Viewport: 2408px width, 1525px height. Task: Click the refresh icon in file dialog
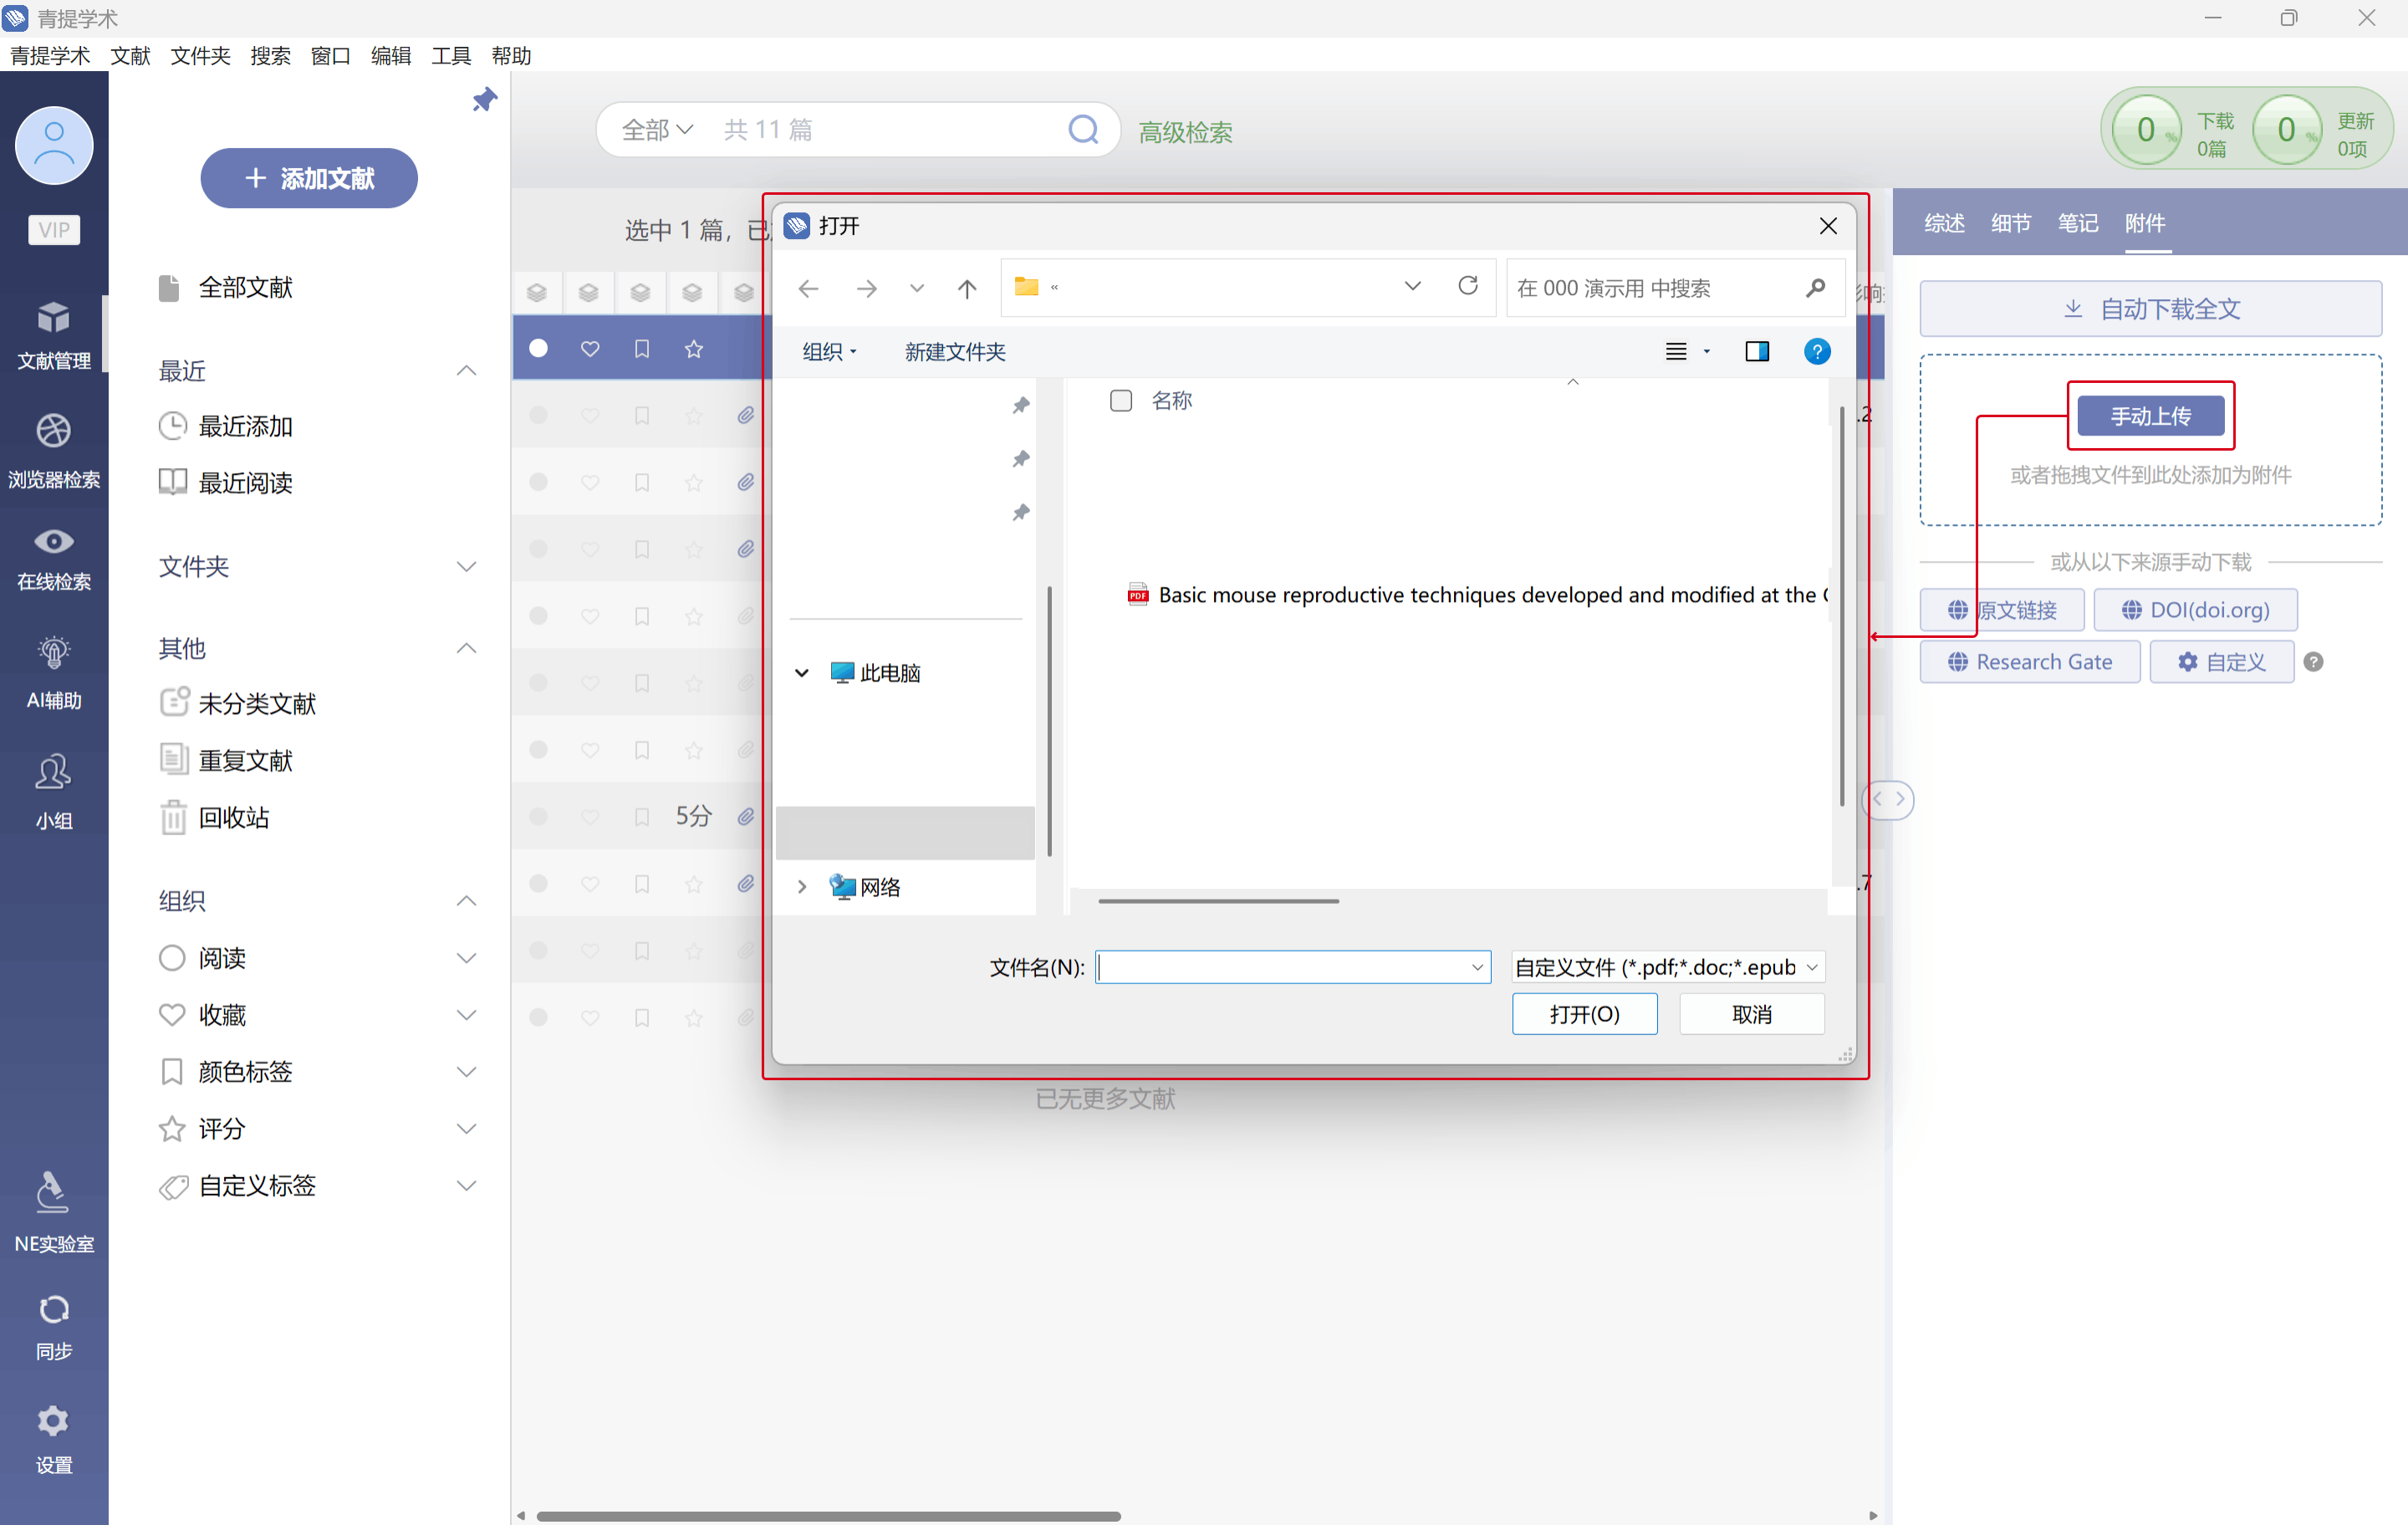[1467, 286]
